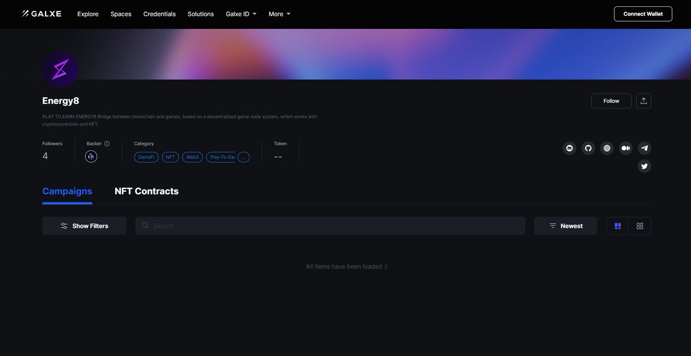Viewport: 691px width, 356px height.
Task: Open the Energy8 profile avatar
Action: tap(60, 69)
